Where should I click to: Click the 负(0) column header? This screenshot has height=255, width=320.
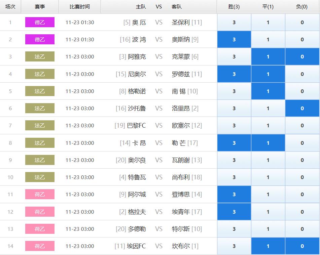302,7
